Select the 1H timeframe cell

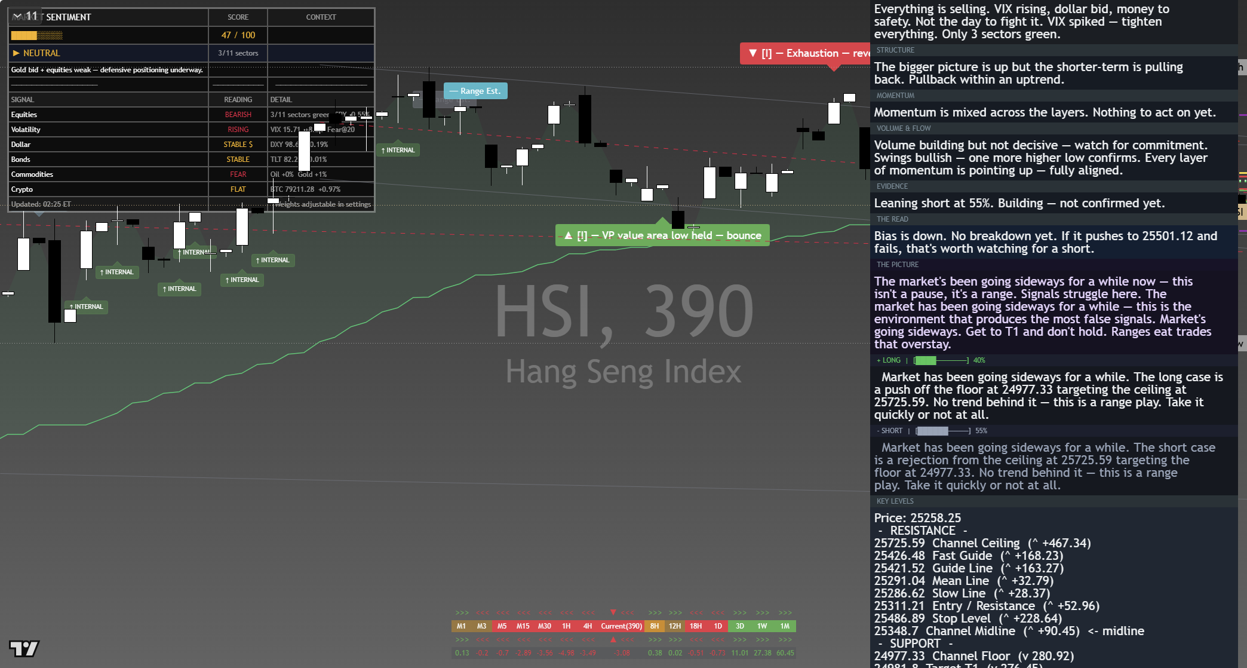[x=566, y=626]
